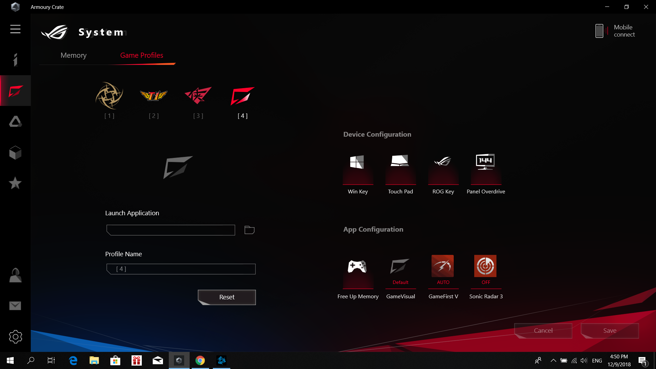Open the mail message sidebar icon
Image resolution: width=656 pixels, height=369 pixels.
click(15, 306)
